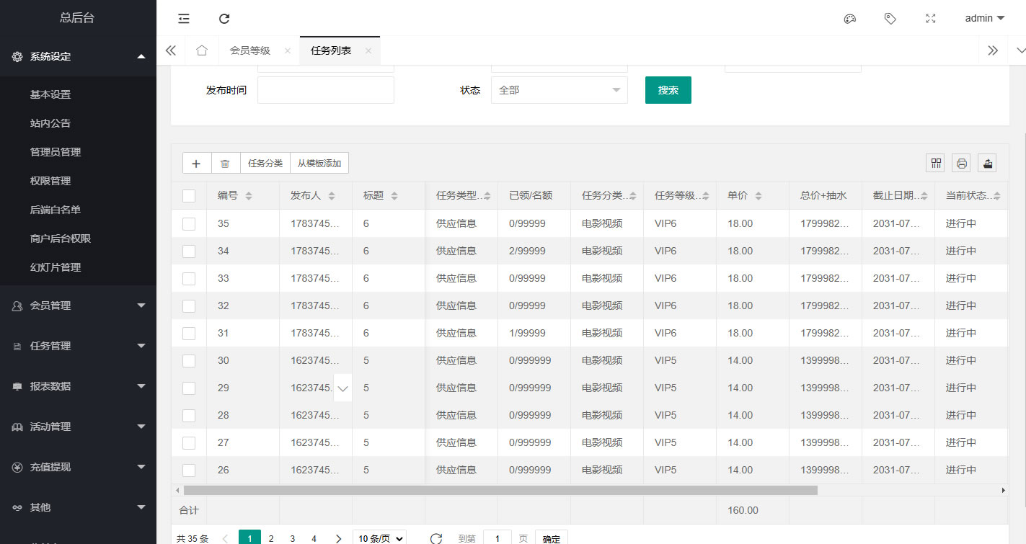Click the tag note icon in the header
The image size is (1026, 544).
(890, 19)
